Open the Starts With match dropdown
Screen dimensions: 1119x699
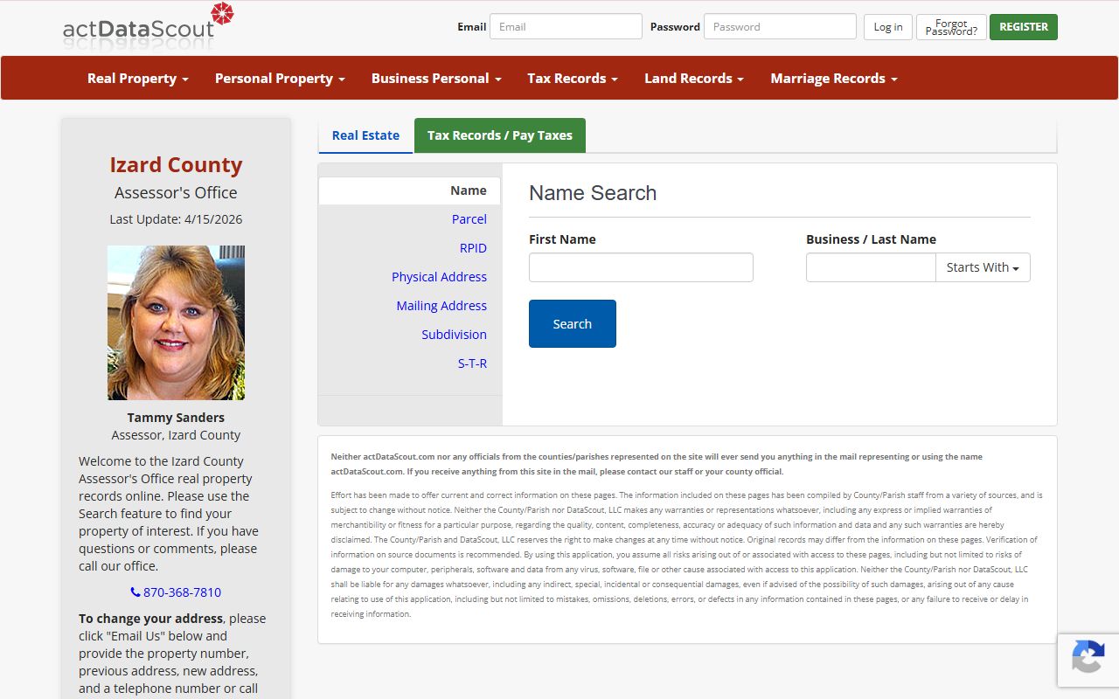983,267
